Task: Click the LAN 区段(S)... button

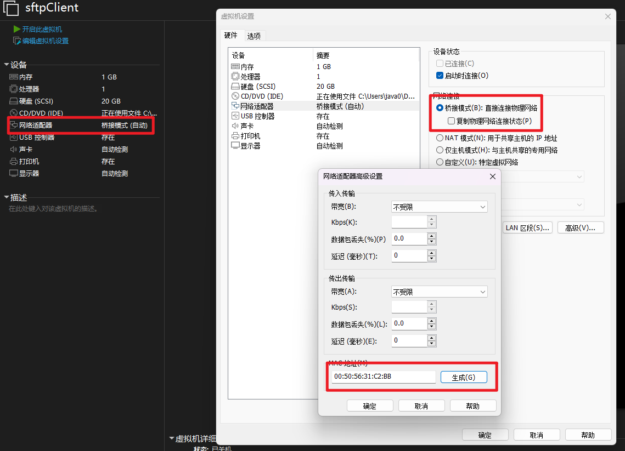Action: (527, 228)
